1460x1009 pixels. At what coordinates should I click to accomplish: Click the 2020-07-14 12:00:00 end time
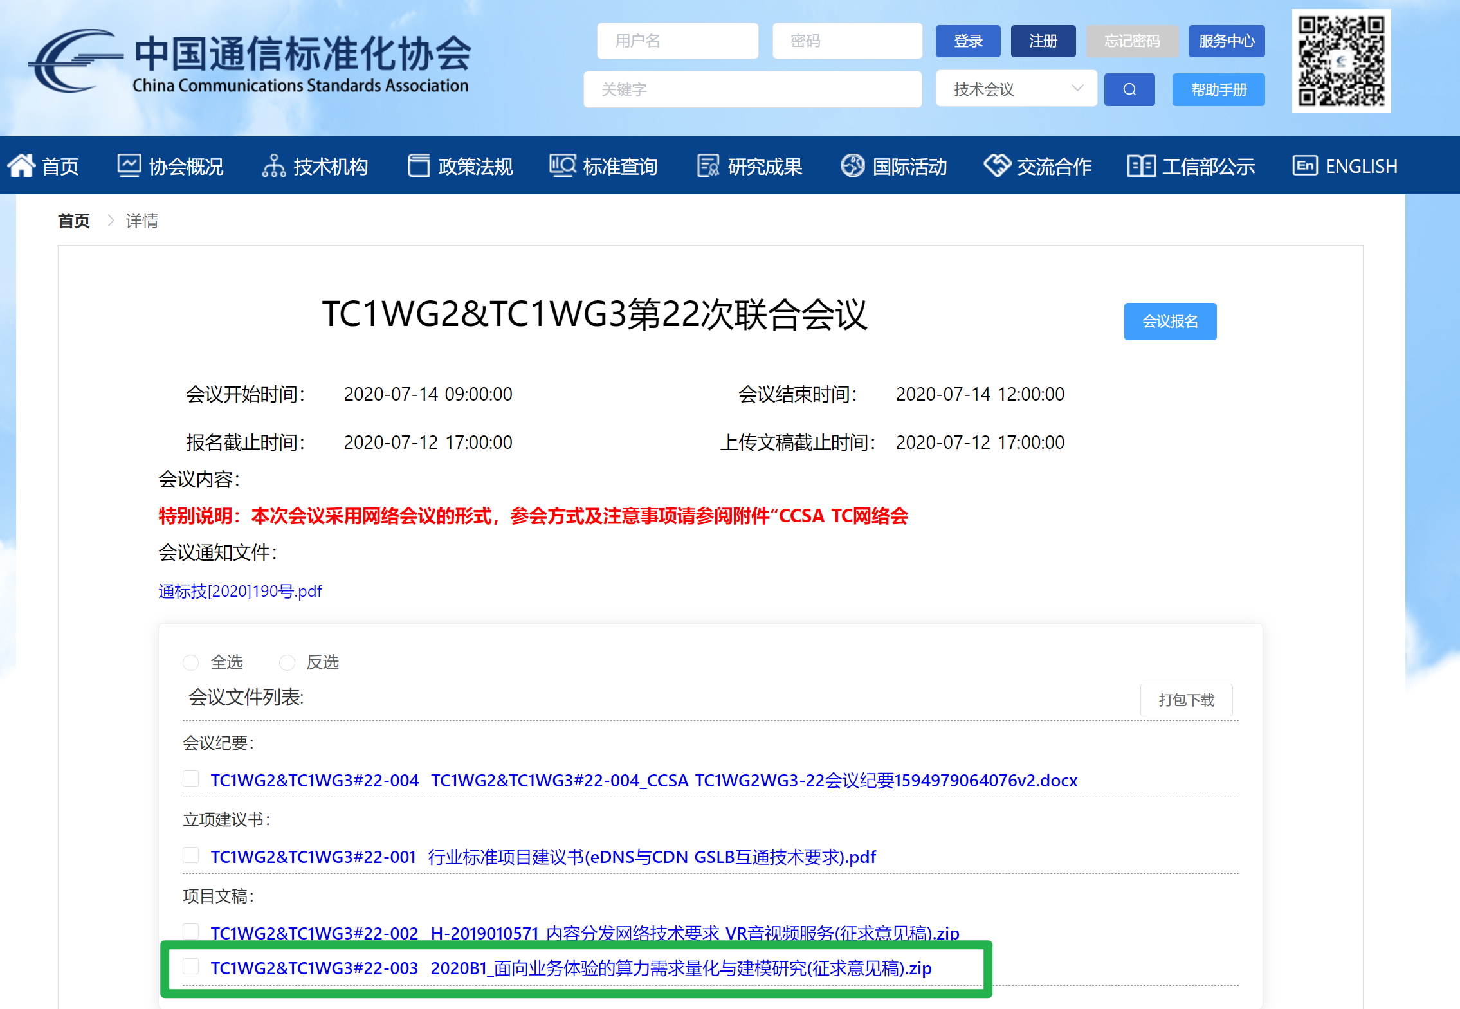[x=980, y=394]
